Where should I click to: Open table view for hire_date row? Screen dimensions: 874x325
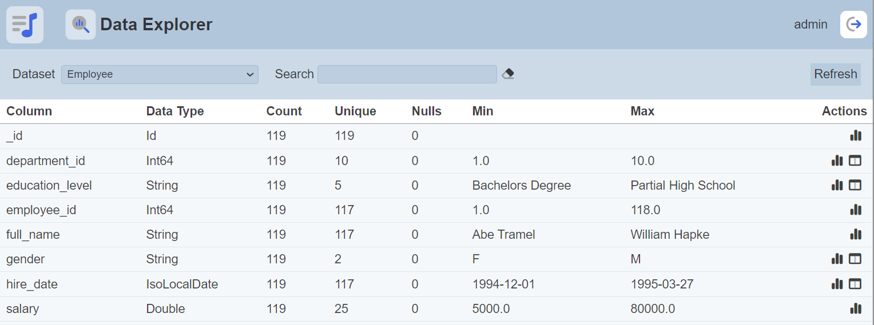855,284
